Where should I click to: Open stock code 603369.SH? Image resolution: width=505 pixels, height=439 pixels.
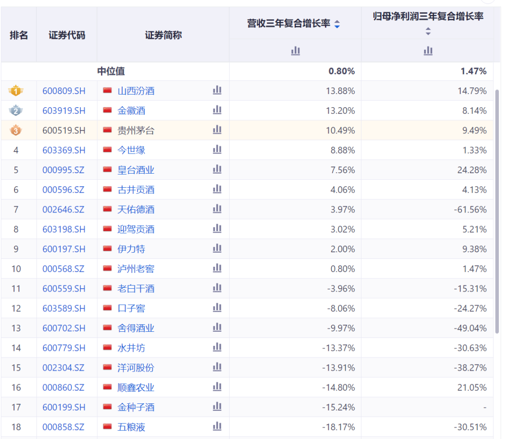[x=64, y=150]
